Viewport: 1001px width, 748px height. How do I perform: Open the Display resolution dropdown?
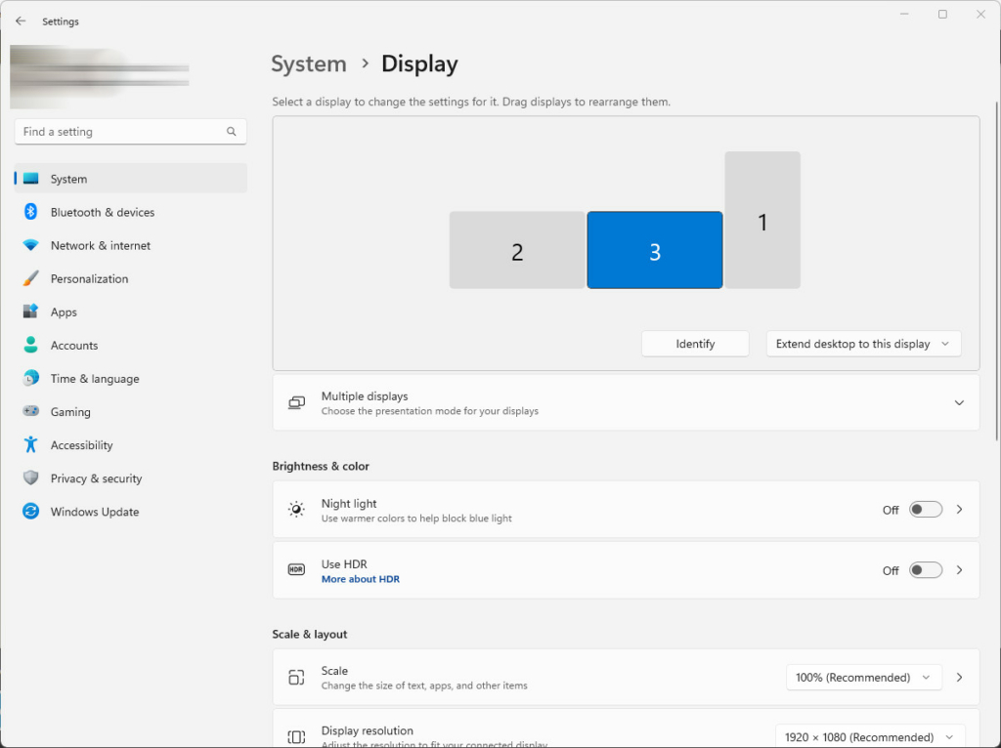point(869,737)
